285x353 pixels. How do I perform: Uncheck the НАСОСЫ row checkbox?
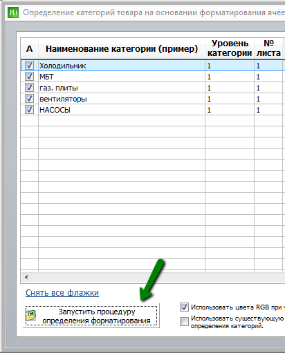click(29, 110)
